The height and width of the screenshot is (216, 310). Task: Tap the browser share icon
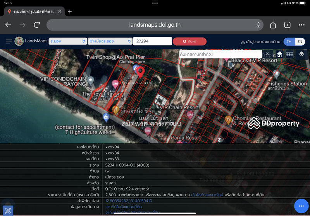coord(273,25)
